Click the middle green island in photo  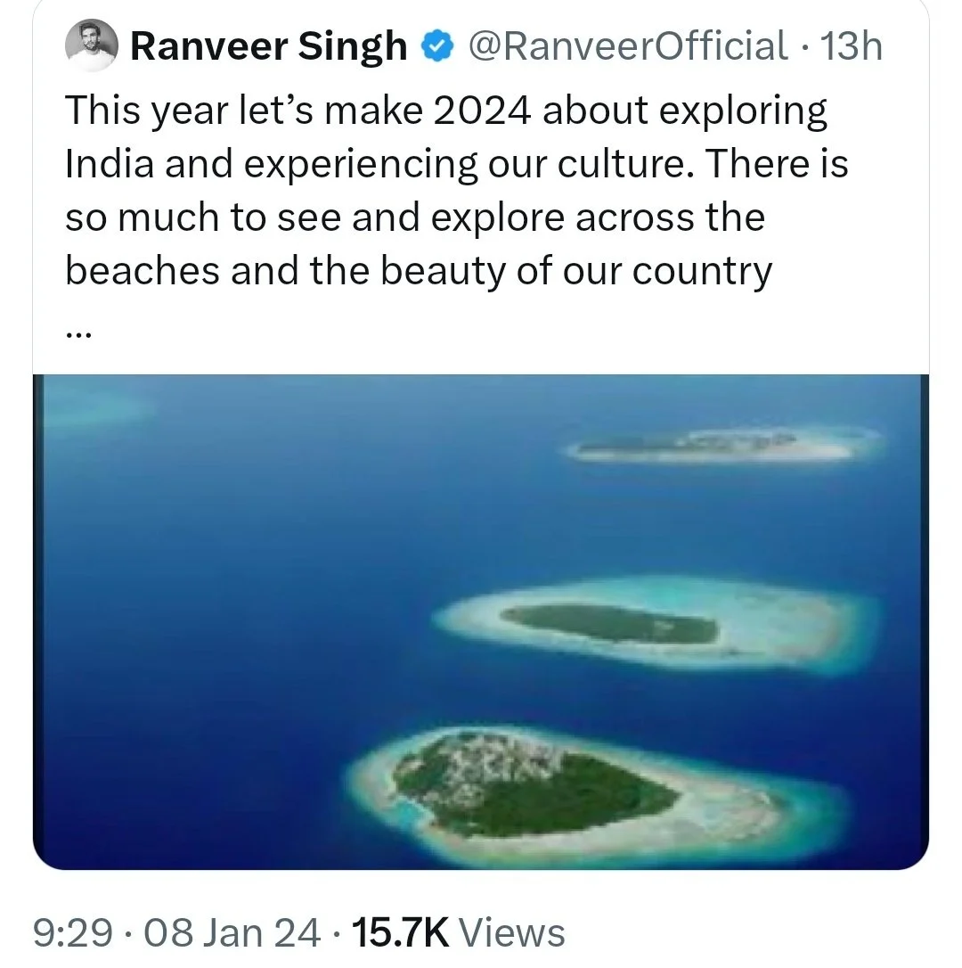[x=610, y=622]
